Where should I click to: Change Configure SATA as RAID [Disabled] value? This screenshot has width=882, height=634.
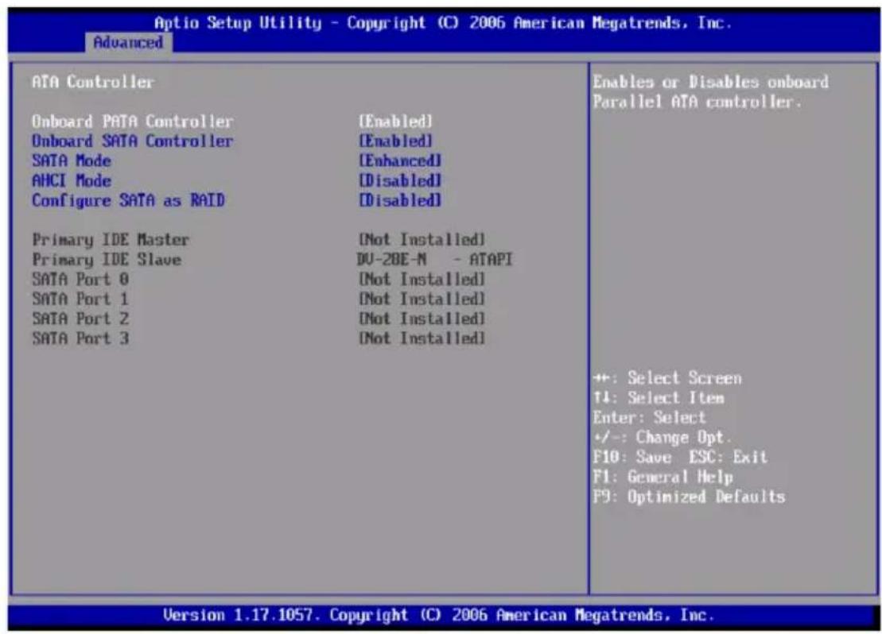coord(400,201)
